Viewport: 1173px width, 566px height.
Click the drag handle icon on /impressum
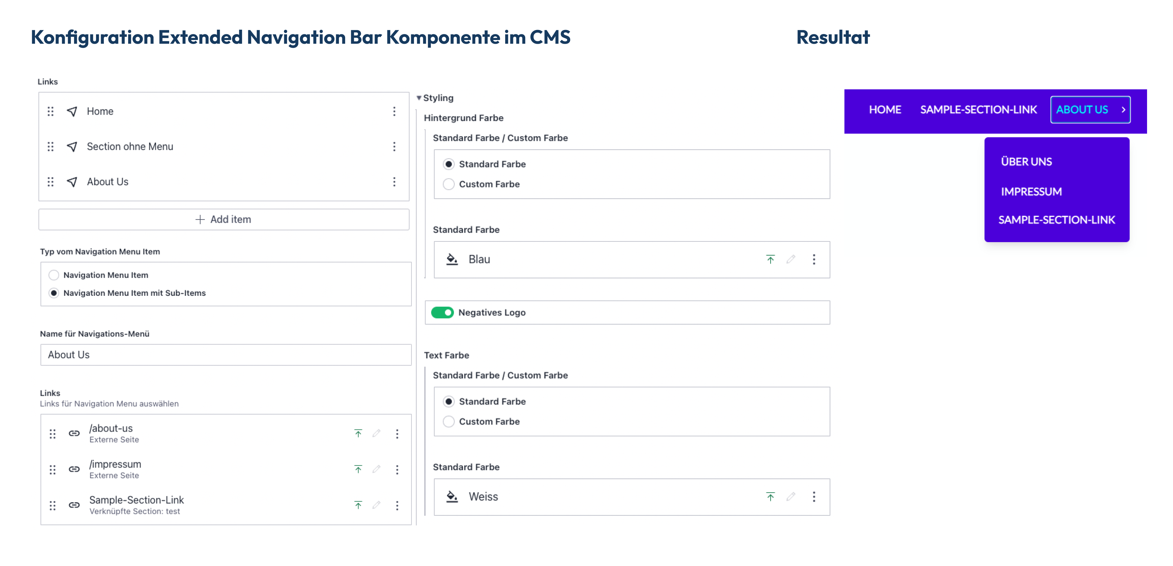tap(53, 469)
